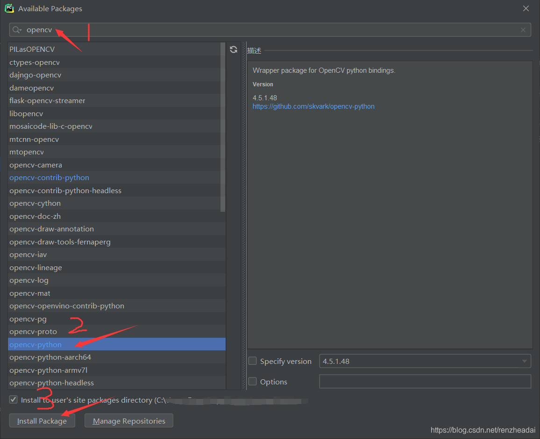
Task: Select opencv-python-headless package
Action: click(117, 383)
